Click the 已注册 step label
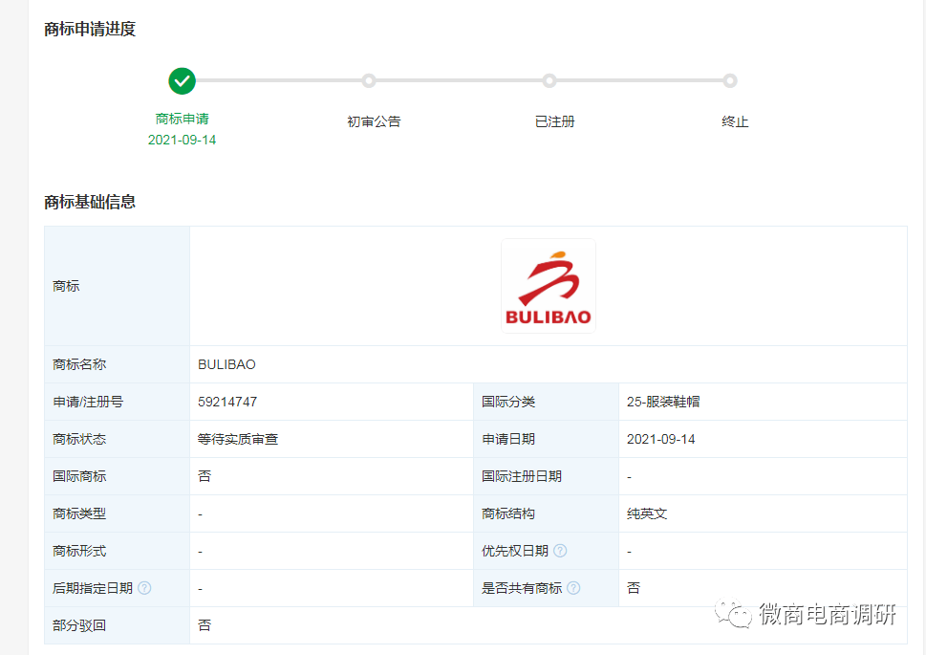Viewport: 926px width, 655px height. coord(554,121)
